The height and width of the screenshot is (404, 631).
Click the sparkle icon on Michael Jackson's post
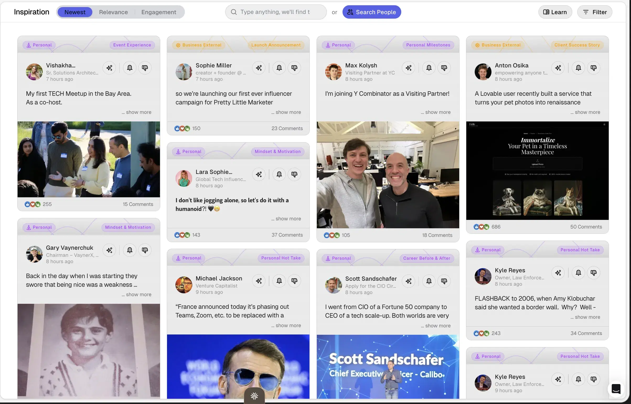[x=259, y=281]
